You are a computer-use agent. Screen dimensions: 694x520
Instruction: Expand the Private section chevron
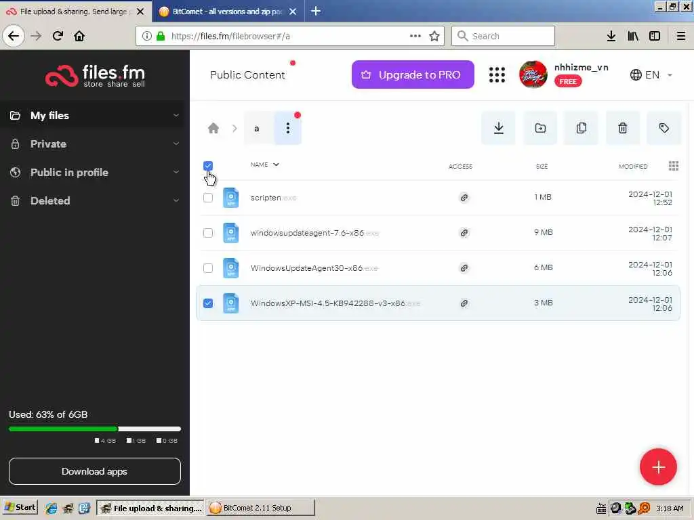coord(176,144)
